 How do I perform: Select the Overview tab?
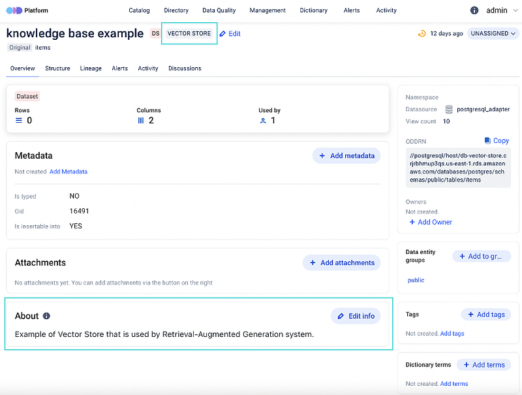pyautogui.click(x=23, y=69)
